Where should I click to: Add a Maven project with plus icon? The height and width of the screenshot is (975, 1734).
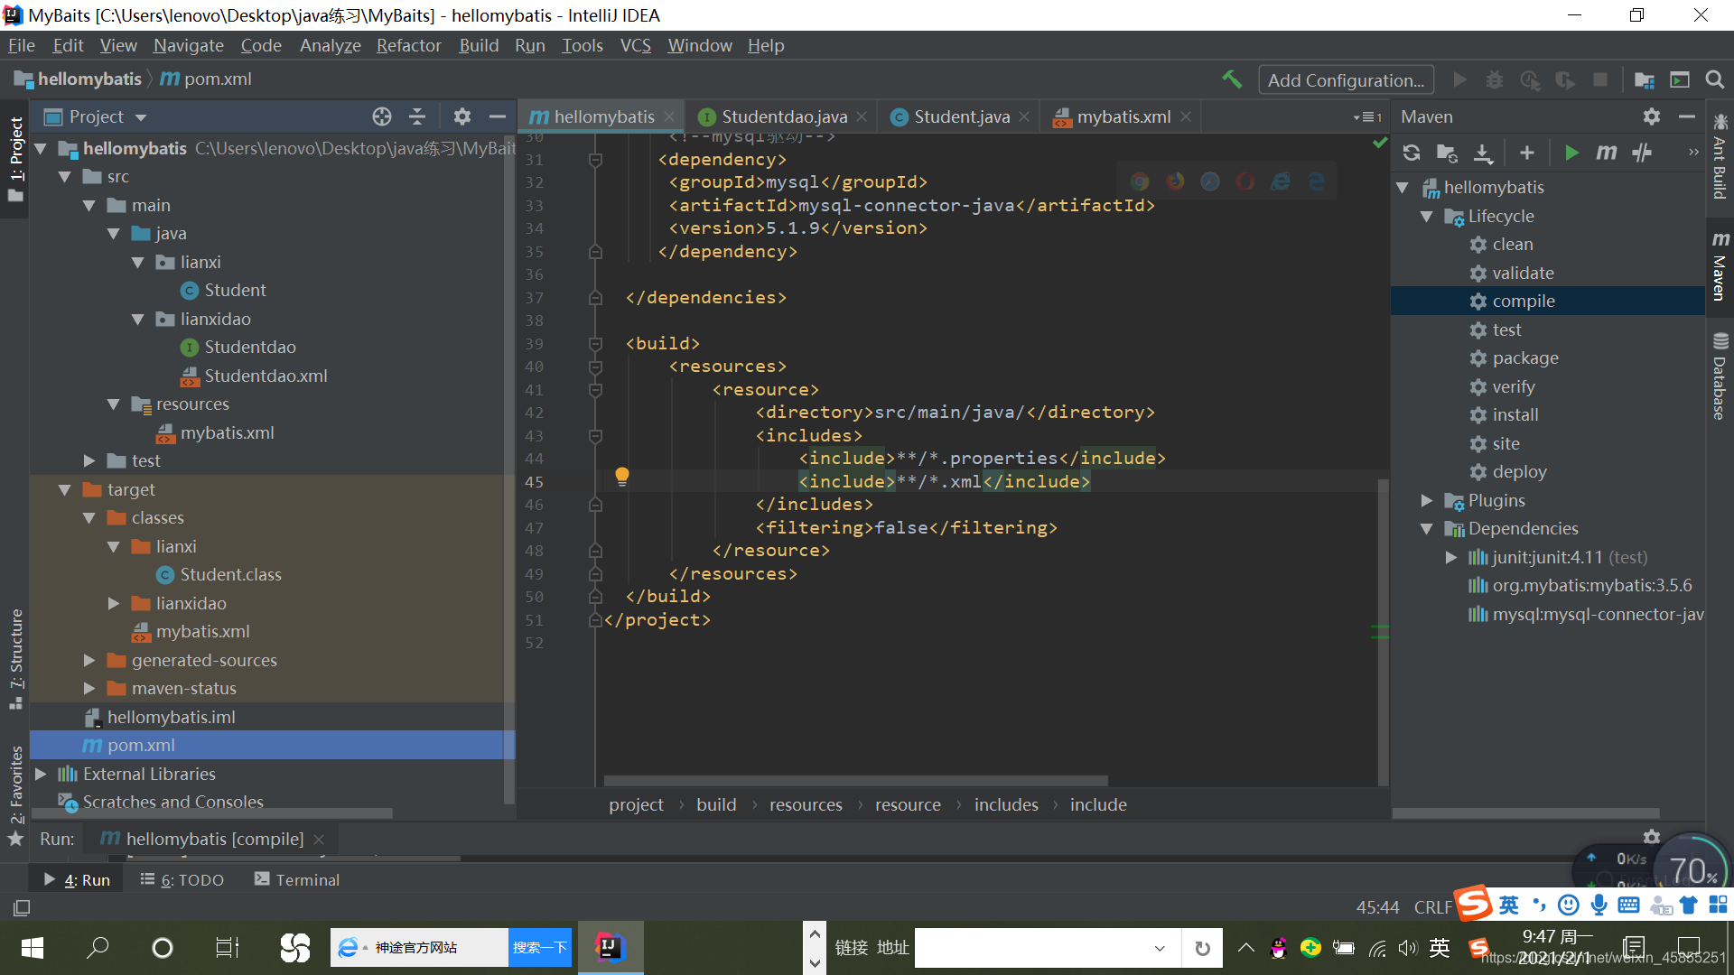pos(1527,153)
